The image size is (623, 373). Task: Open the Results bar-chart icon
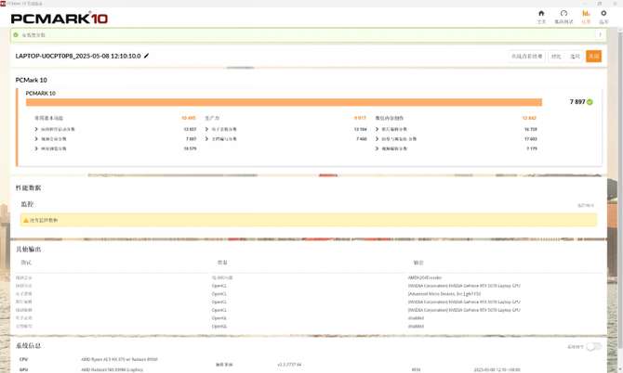point(586,16)
